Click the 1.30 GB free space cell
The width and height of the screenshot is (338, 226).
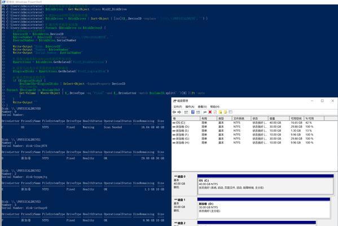(296, 131)
